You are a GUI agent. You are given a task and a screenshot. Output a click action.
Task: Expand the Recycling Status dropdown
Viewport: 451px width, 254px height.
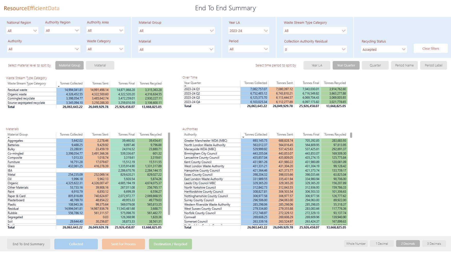(384, 49)
